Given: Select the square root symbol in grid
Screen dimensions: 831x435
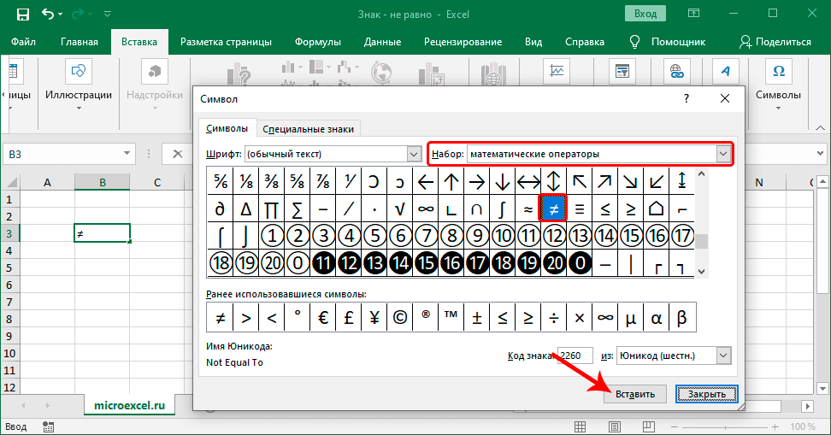Looking at the screenshot, I should (399, 208).
